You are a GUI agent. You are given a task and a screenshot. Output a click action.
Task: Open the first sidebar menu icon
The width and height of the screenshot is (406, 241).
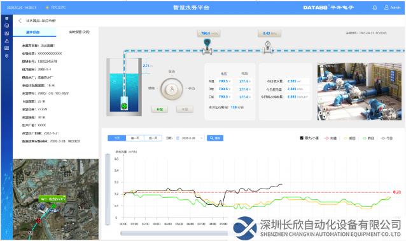point(7,18)
